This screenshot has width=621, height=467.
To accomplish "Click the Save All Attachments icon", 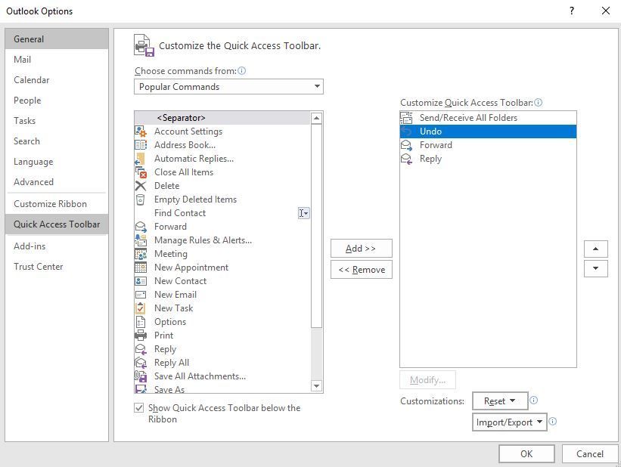I will [x=141, y=376].
